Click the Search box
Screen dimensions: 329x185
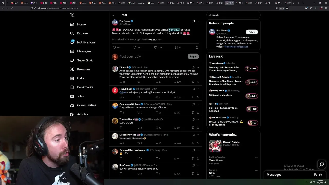pyautogui.click(x=233, y=15)
